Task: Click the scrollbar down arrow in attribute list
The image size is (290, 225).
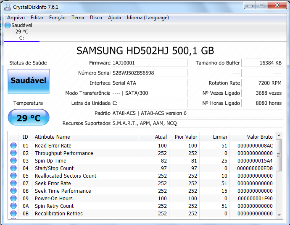Action: tap(279, 215)
